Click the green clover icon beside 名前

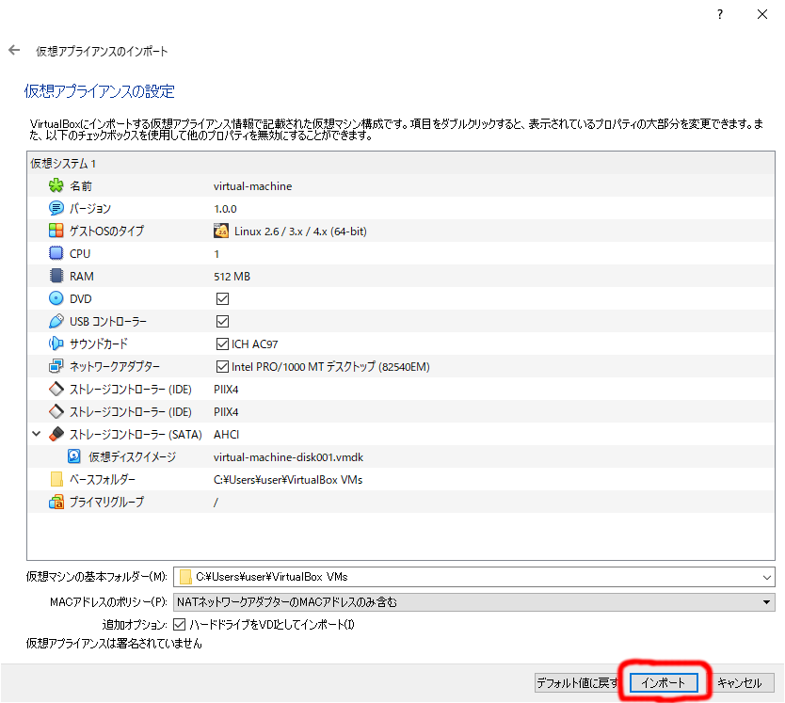(x=56, y=185)
